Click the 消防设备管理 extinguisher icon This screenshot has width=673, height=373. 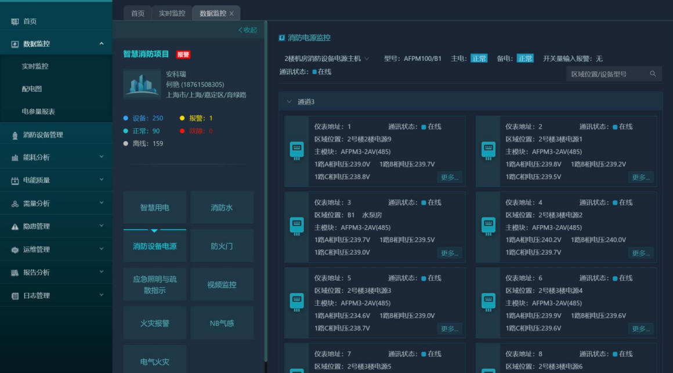click(15, 135)
